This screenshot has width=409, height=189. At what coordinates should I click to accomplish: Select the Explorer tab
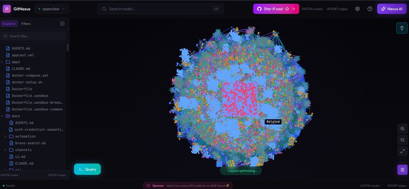[9, 24]
